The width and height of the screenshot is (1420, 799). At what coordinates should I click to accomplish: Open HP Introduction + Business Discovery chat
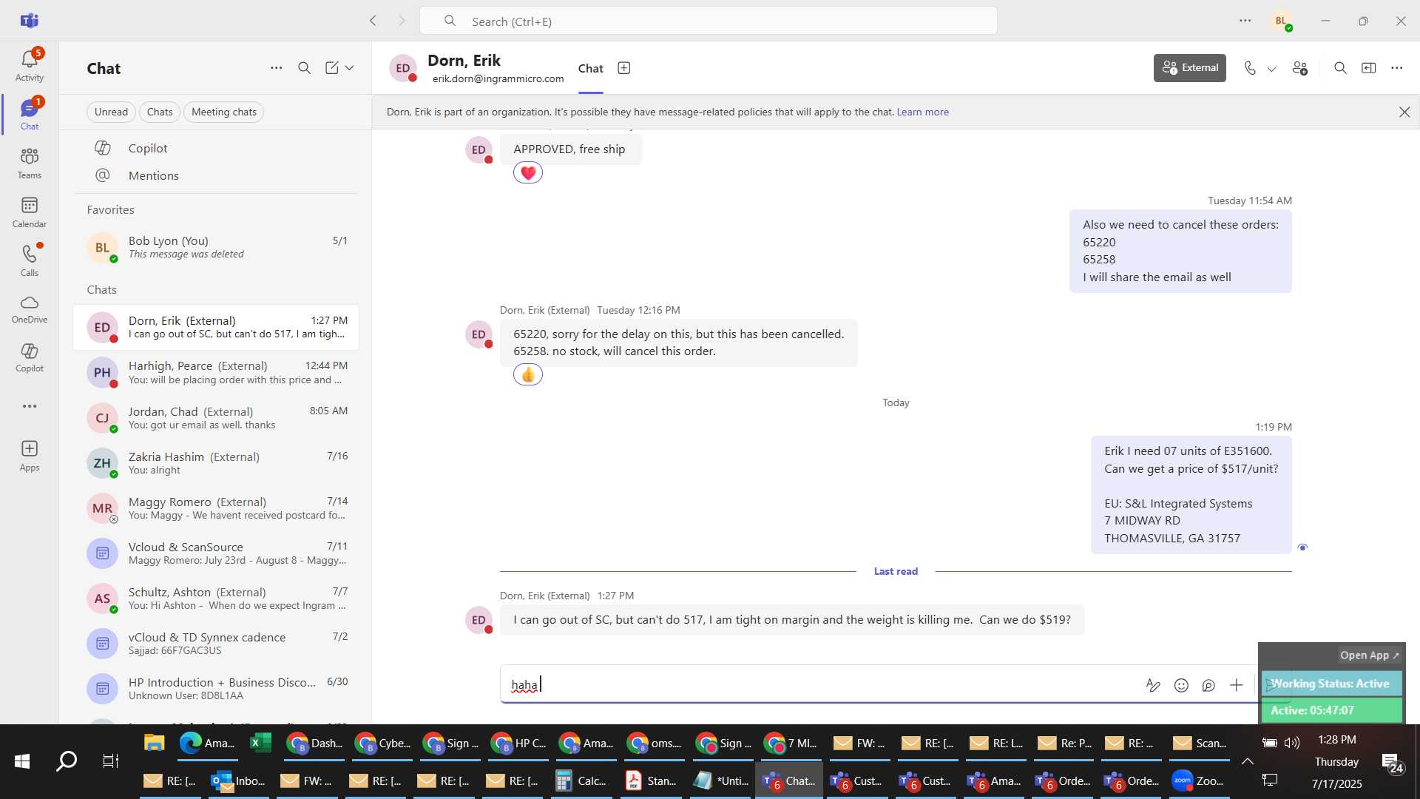(216, 689)
